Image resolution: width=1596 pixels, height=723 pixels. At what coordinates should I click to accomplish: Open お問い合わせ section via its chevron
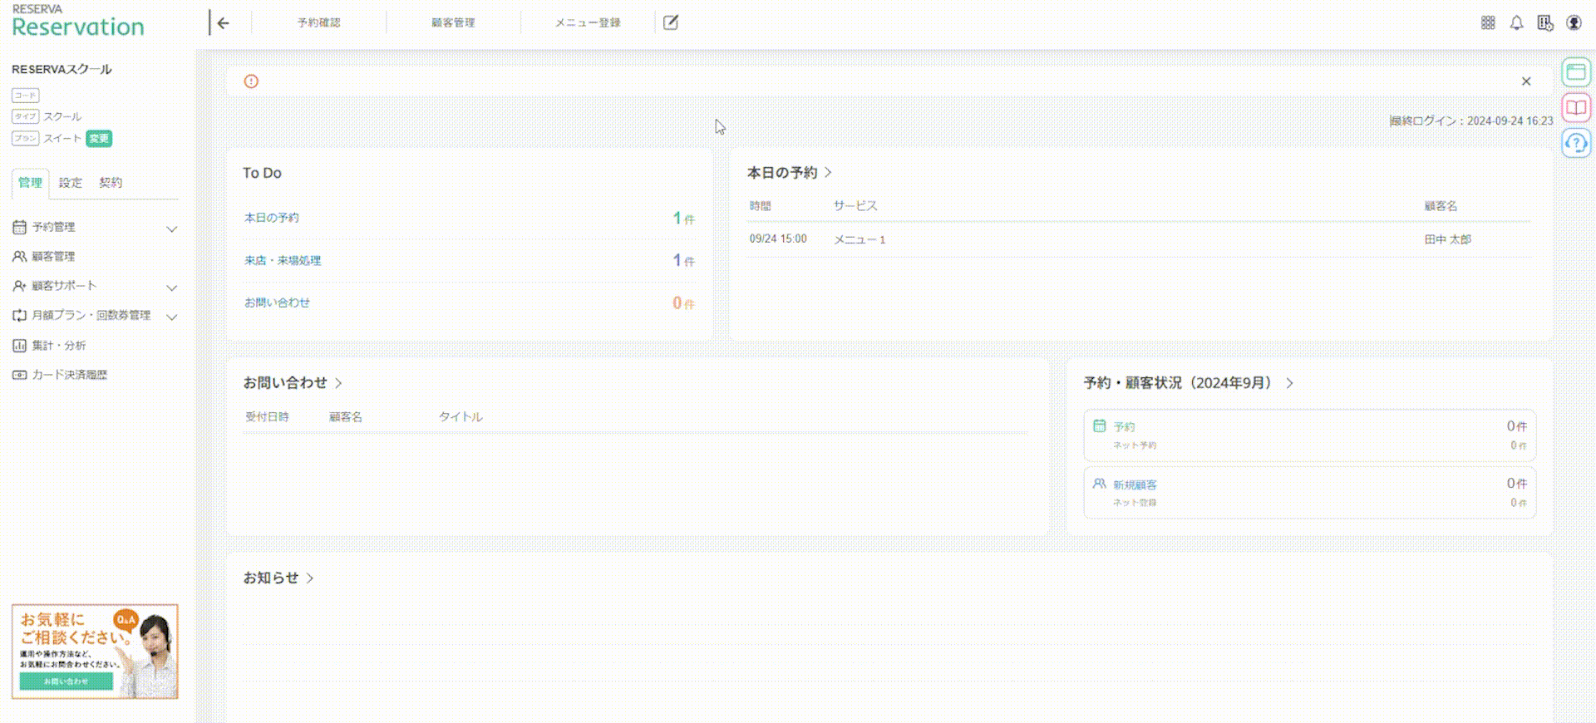coord(338,383)
